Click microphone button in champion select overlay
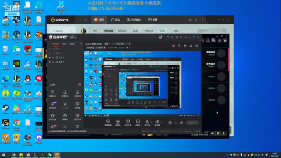This screenshot has width=281, height=158. coord(224,133)
